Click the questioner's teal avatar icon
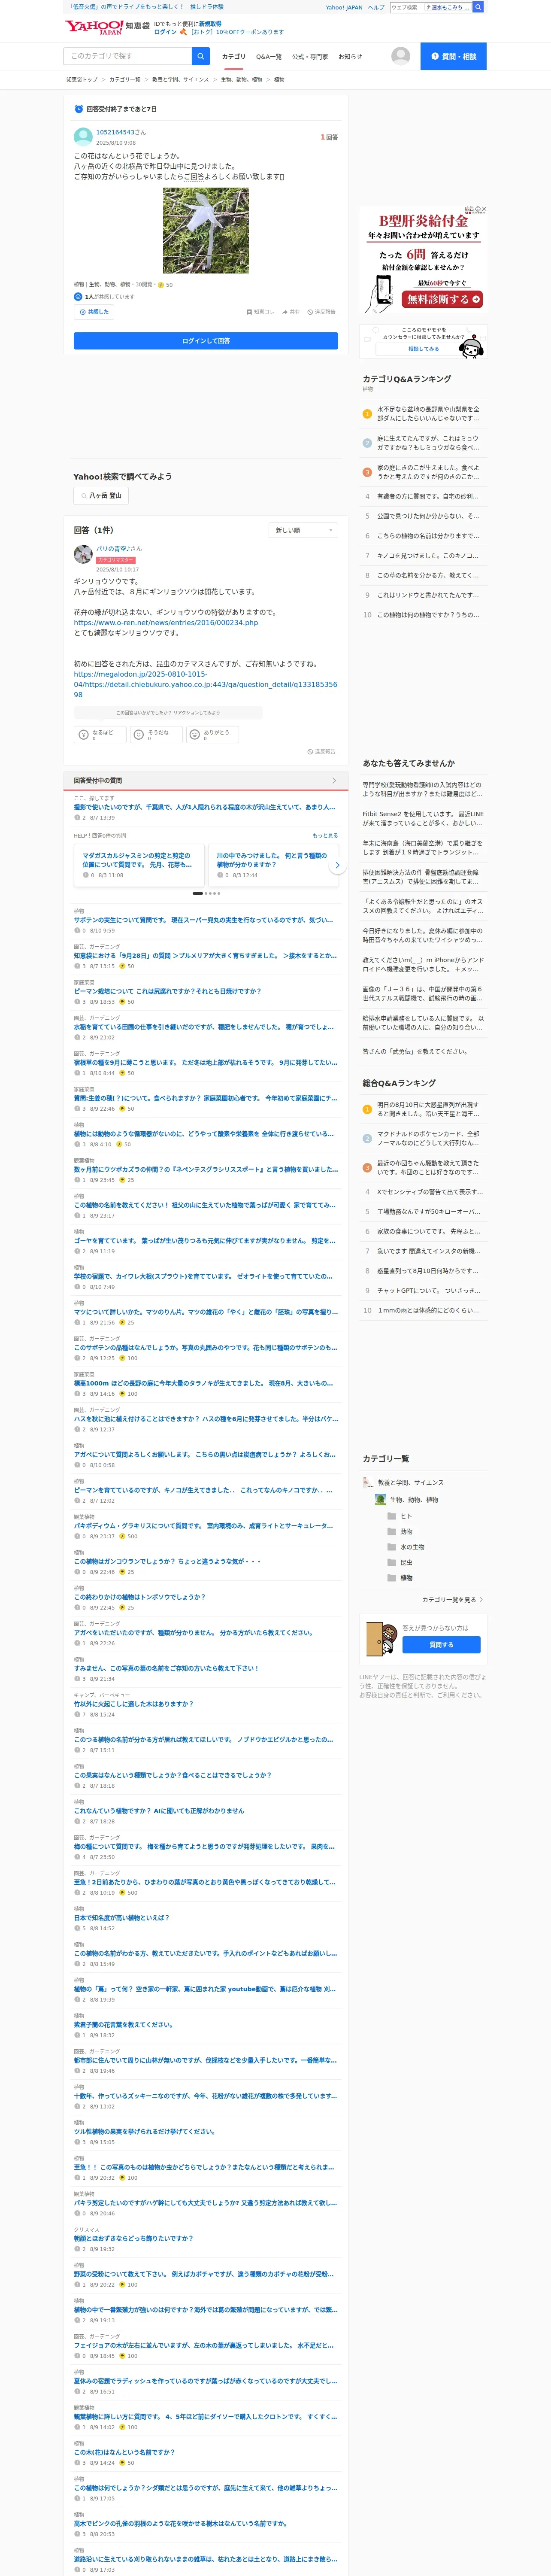 point(83,137)
